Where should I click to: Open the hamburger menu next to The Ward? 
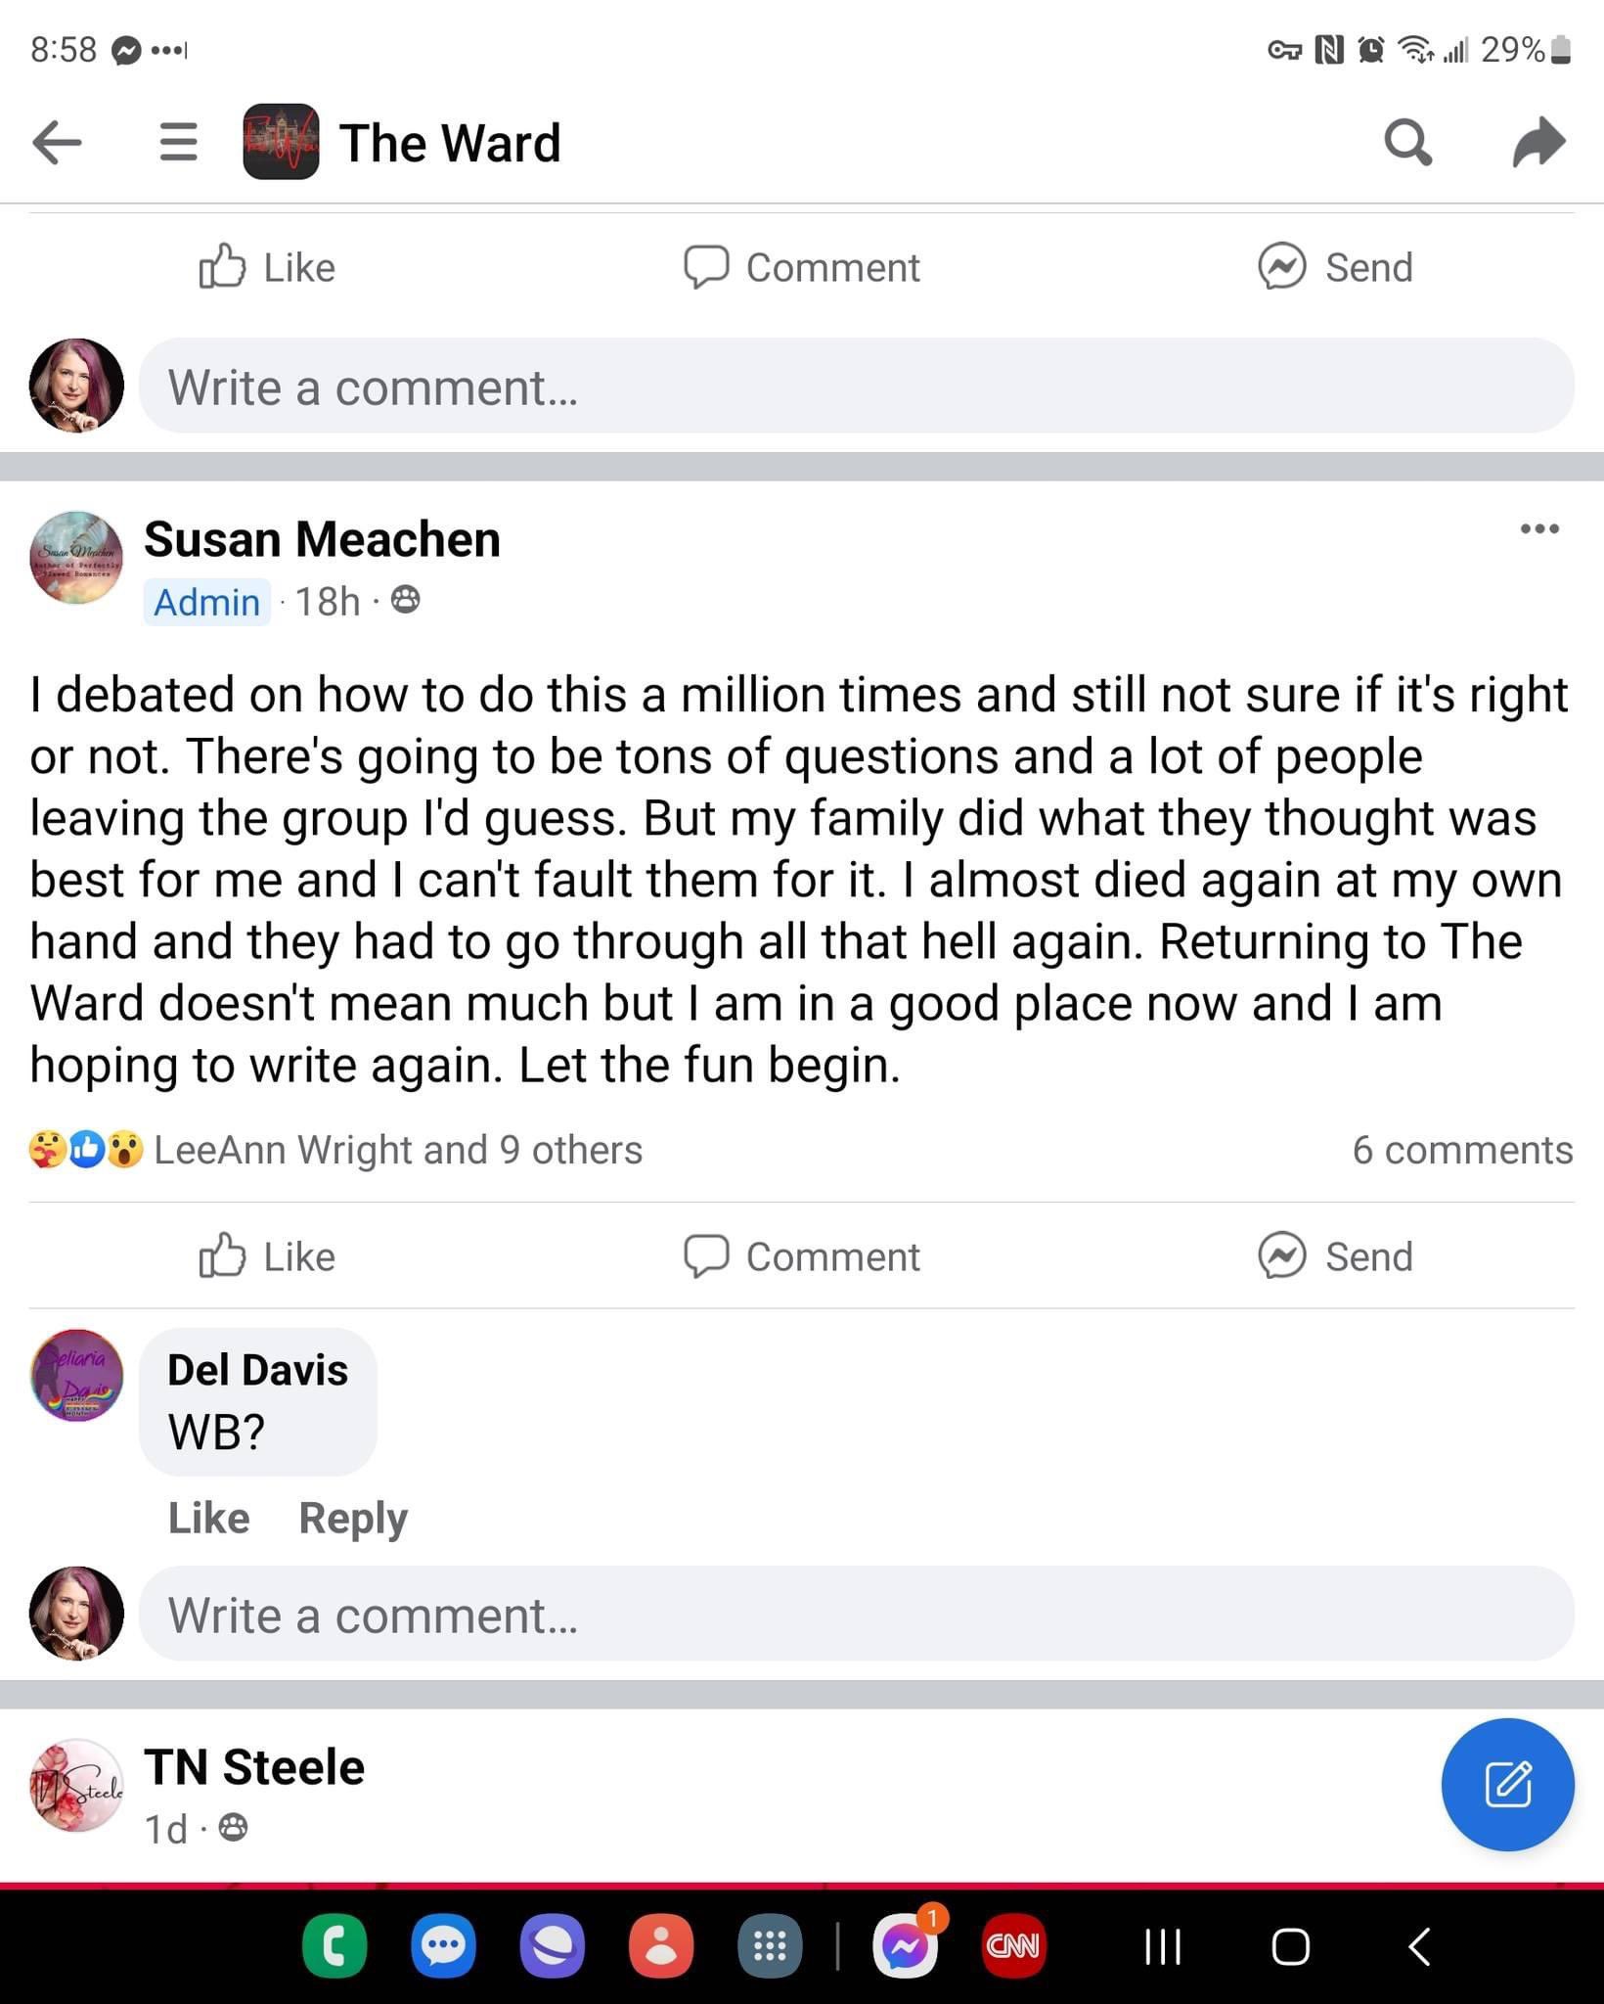[x=178, y=143]
